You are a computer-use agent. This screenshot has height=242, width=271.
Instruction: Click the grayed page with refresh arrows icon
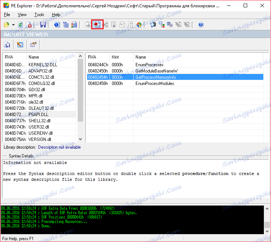(x=130, y=25)
